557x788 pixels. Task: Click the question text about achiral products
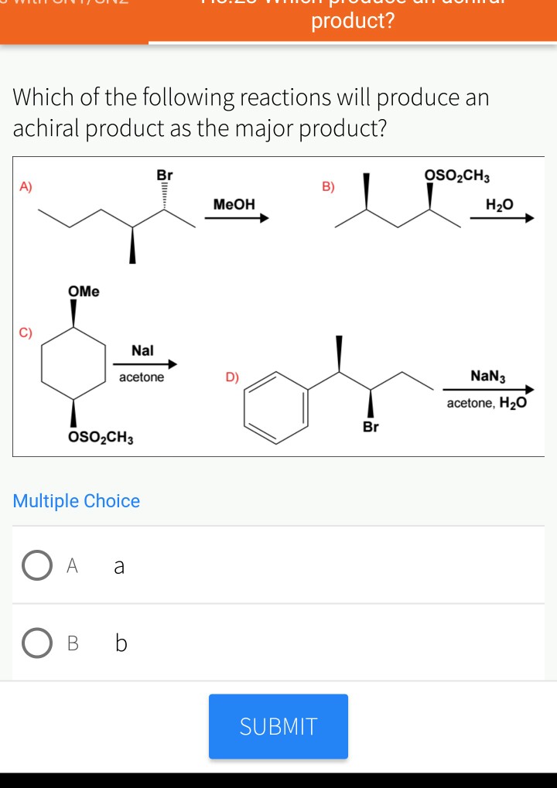(x=251, y=113)
